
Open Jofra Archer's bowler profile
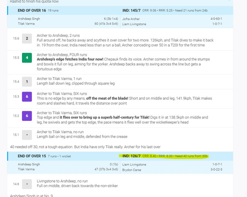[132, 18]
